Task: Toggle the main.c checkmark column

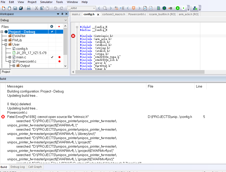Action: pyautogui.click(x=52, y=57)
